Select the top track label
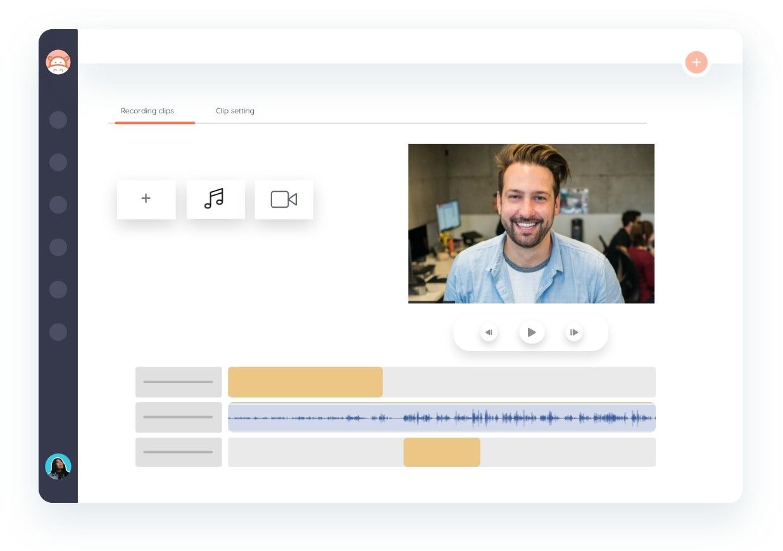The height and width of the screenshot is (551, 783). pos(179,382)
